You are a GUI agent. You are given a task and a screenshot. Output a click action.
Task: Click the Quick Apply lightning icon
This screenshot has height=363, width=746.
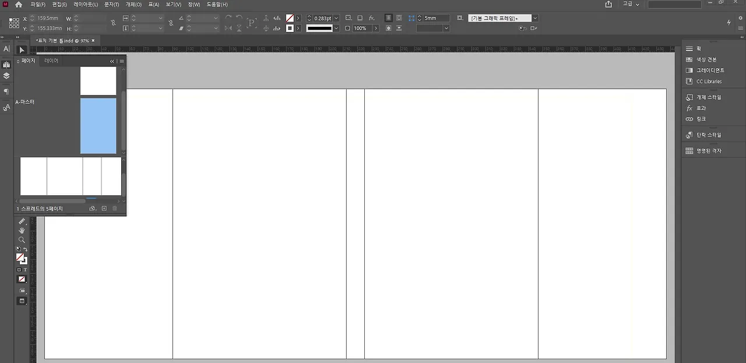(x=729, y=22)
